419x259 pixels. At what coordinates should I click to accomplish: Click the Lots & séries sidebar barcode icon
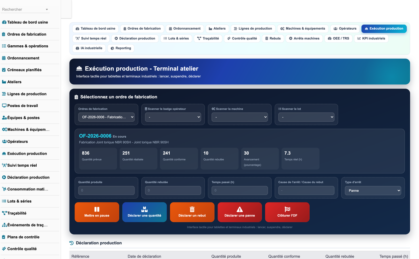(4, 201)
